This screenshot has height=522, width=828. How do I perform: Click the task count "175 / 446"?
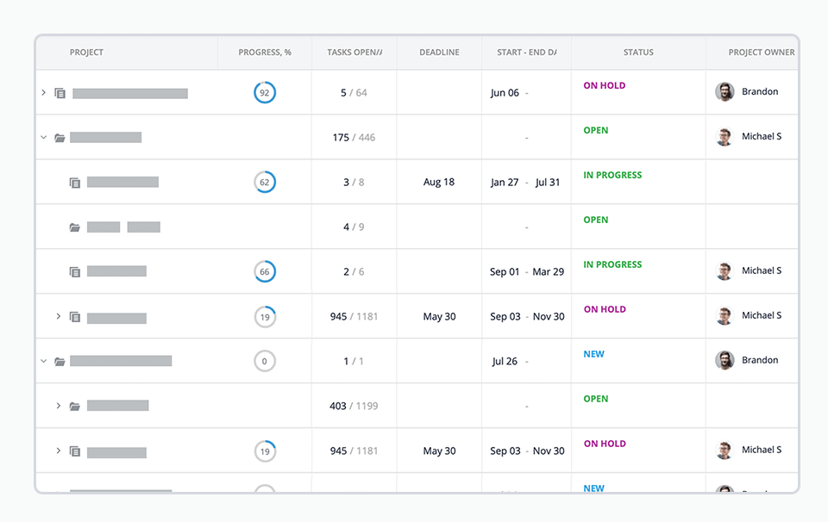tap(354, 138)
